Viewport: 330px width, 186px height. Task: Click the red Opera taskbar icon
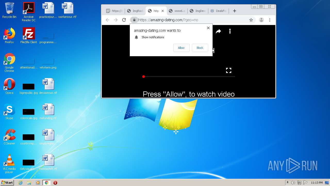(x=55, y=183)
